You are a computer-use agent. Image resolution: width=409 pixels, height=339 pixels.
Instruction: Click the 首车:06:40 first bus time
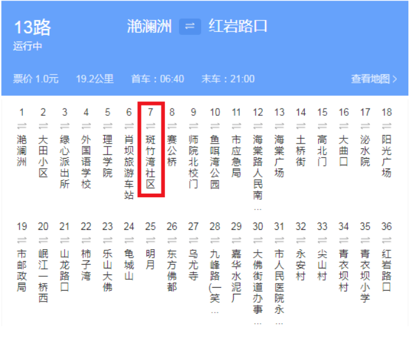coord(158,79)
